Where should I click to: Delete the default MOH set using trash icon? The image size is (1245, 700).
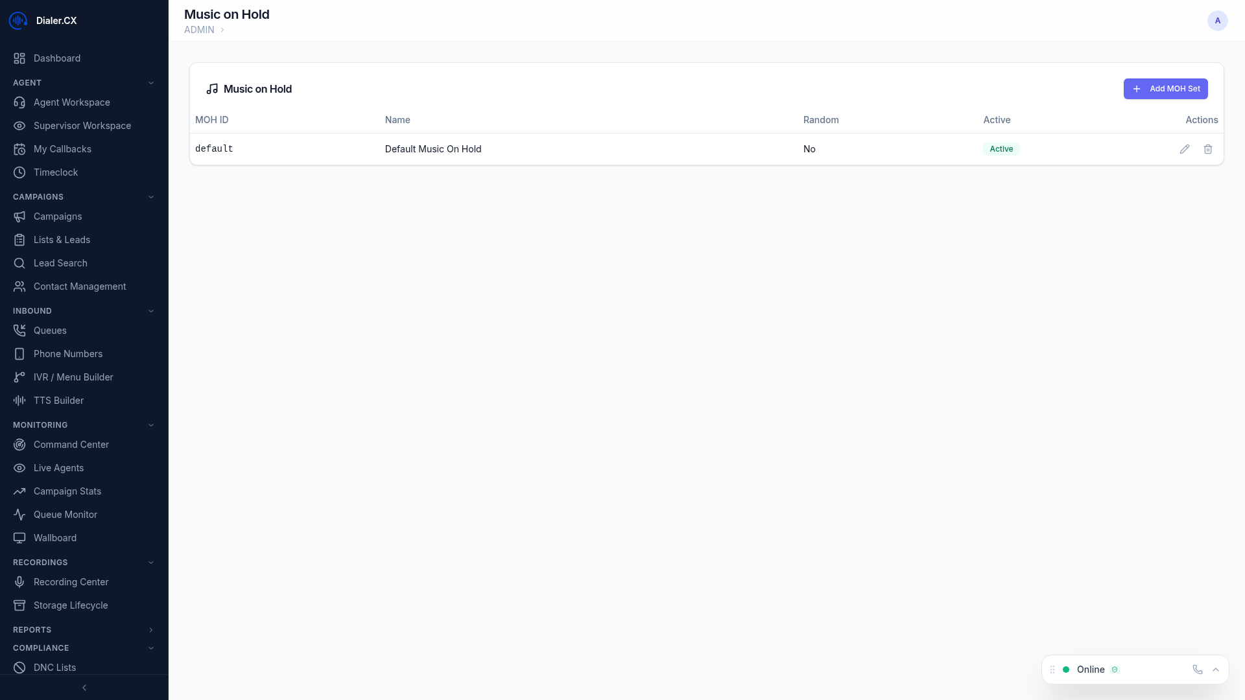(1207, 148)
